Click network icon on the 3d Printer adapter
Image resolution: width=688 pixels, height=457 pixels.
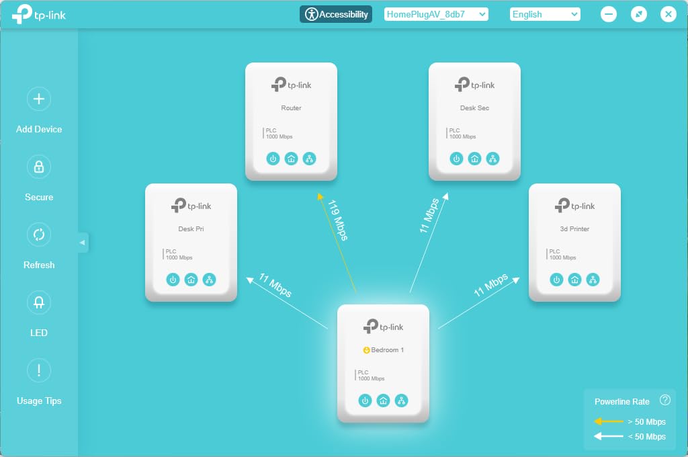coord(593,280)
